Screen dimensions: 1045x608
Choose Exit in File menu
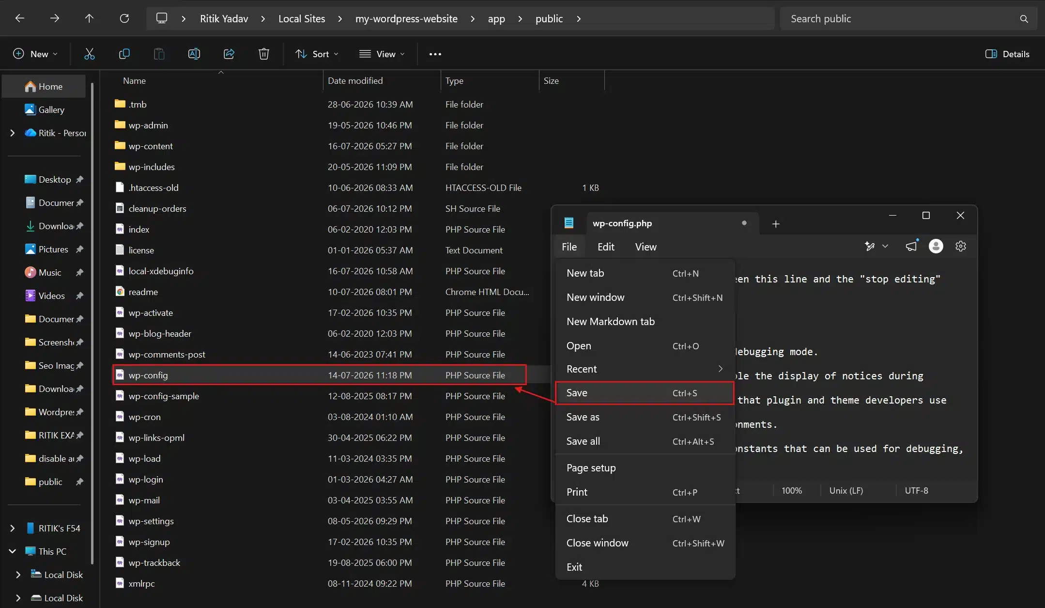[645, 567]
